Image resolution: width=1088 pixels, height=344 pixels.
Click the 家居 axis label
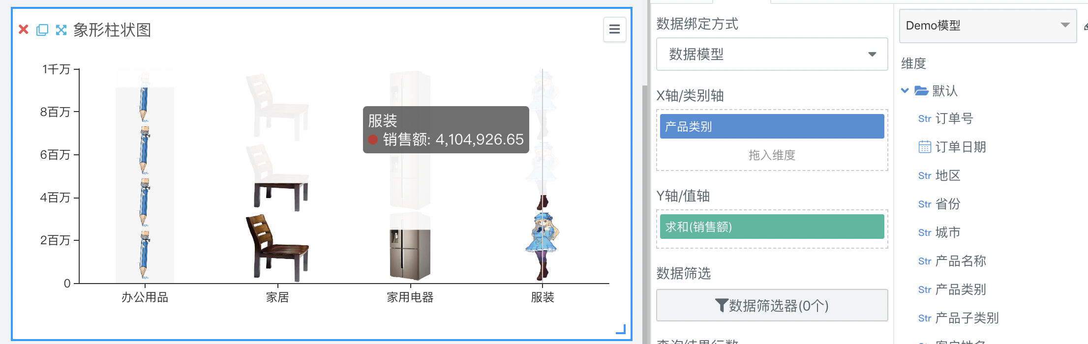[x=277, y=297]
